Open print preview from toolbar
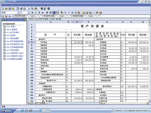The width and height of the screenshot is (151, 113). (24, 9)
